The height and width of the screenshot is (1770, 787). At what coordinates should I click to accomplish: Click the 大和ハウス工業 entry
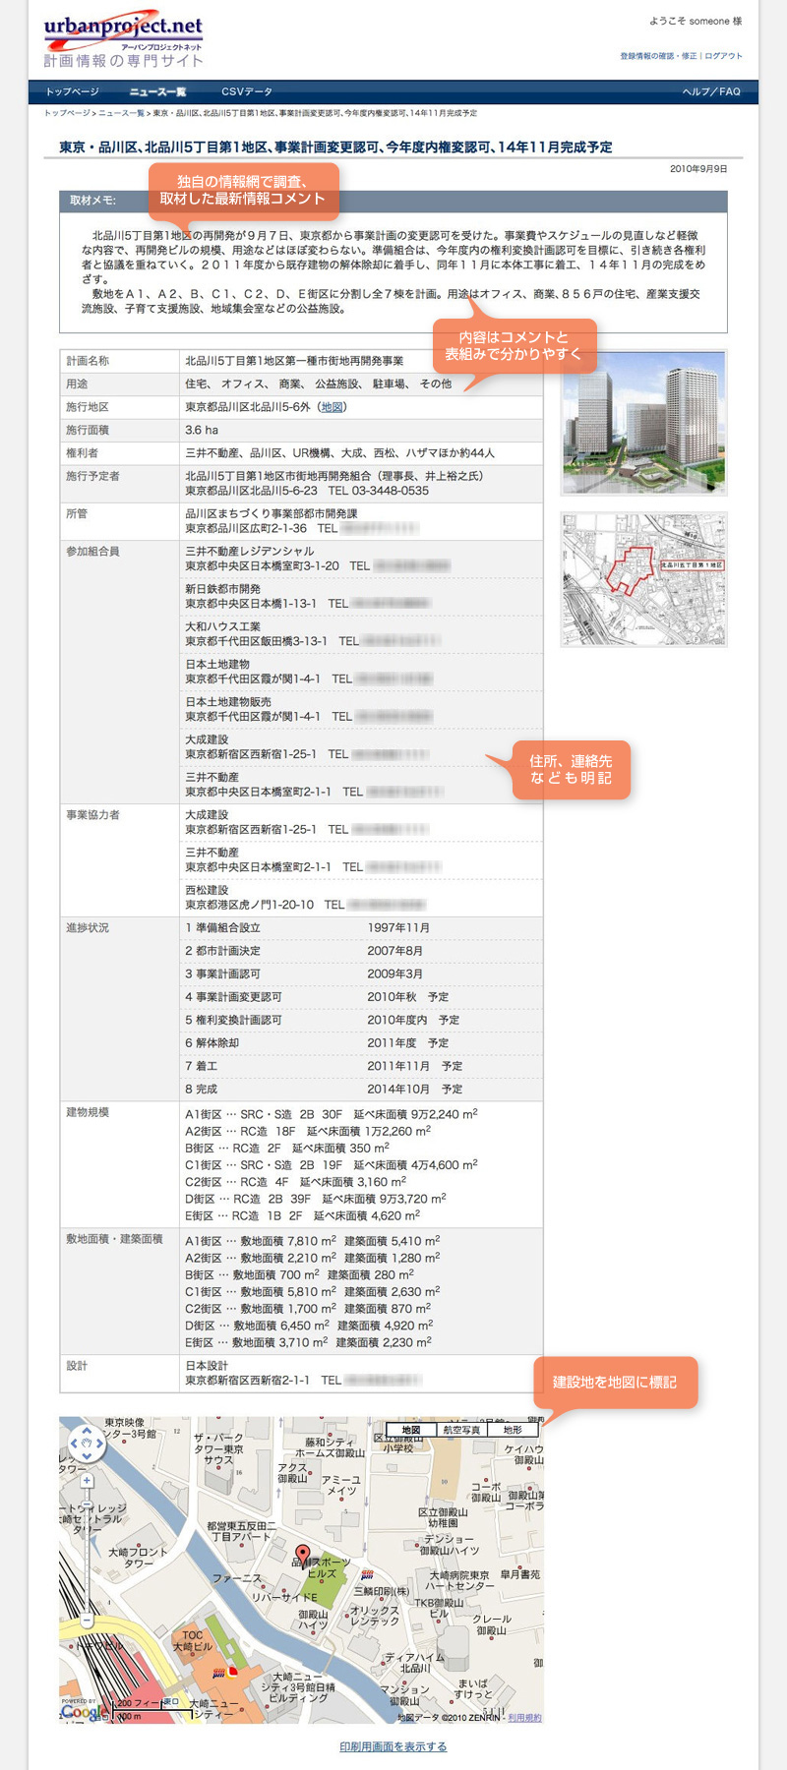[223, 626]
